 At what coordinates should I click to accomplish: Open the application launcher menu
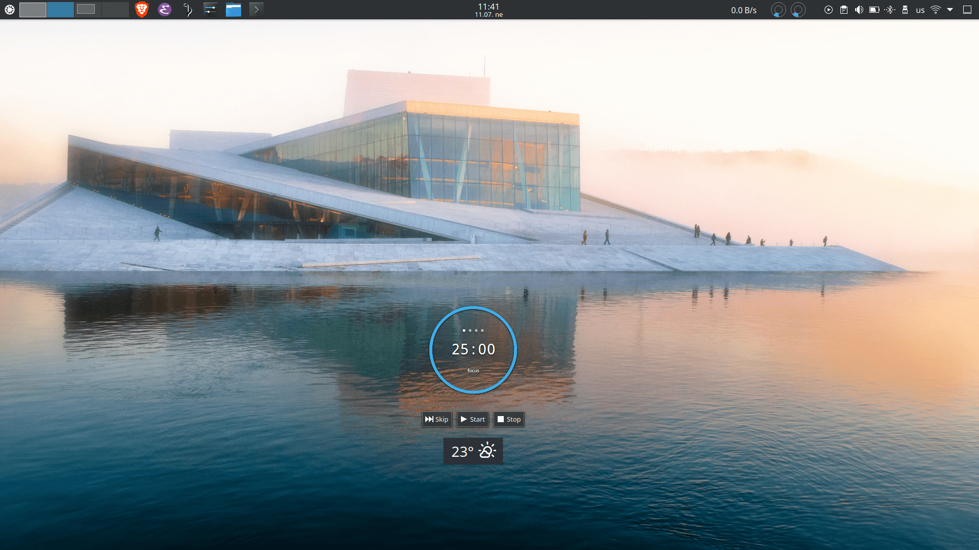pyautogui.click(x=10, y=10)
